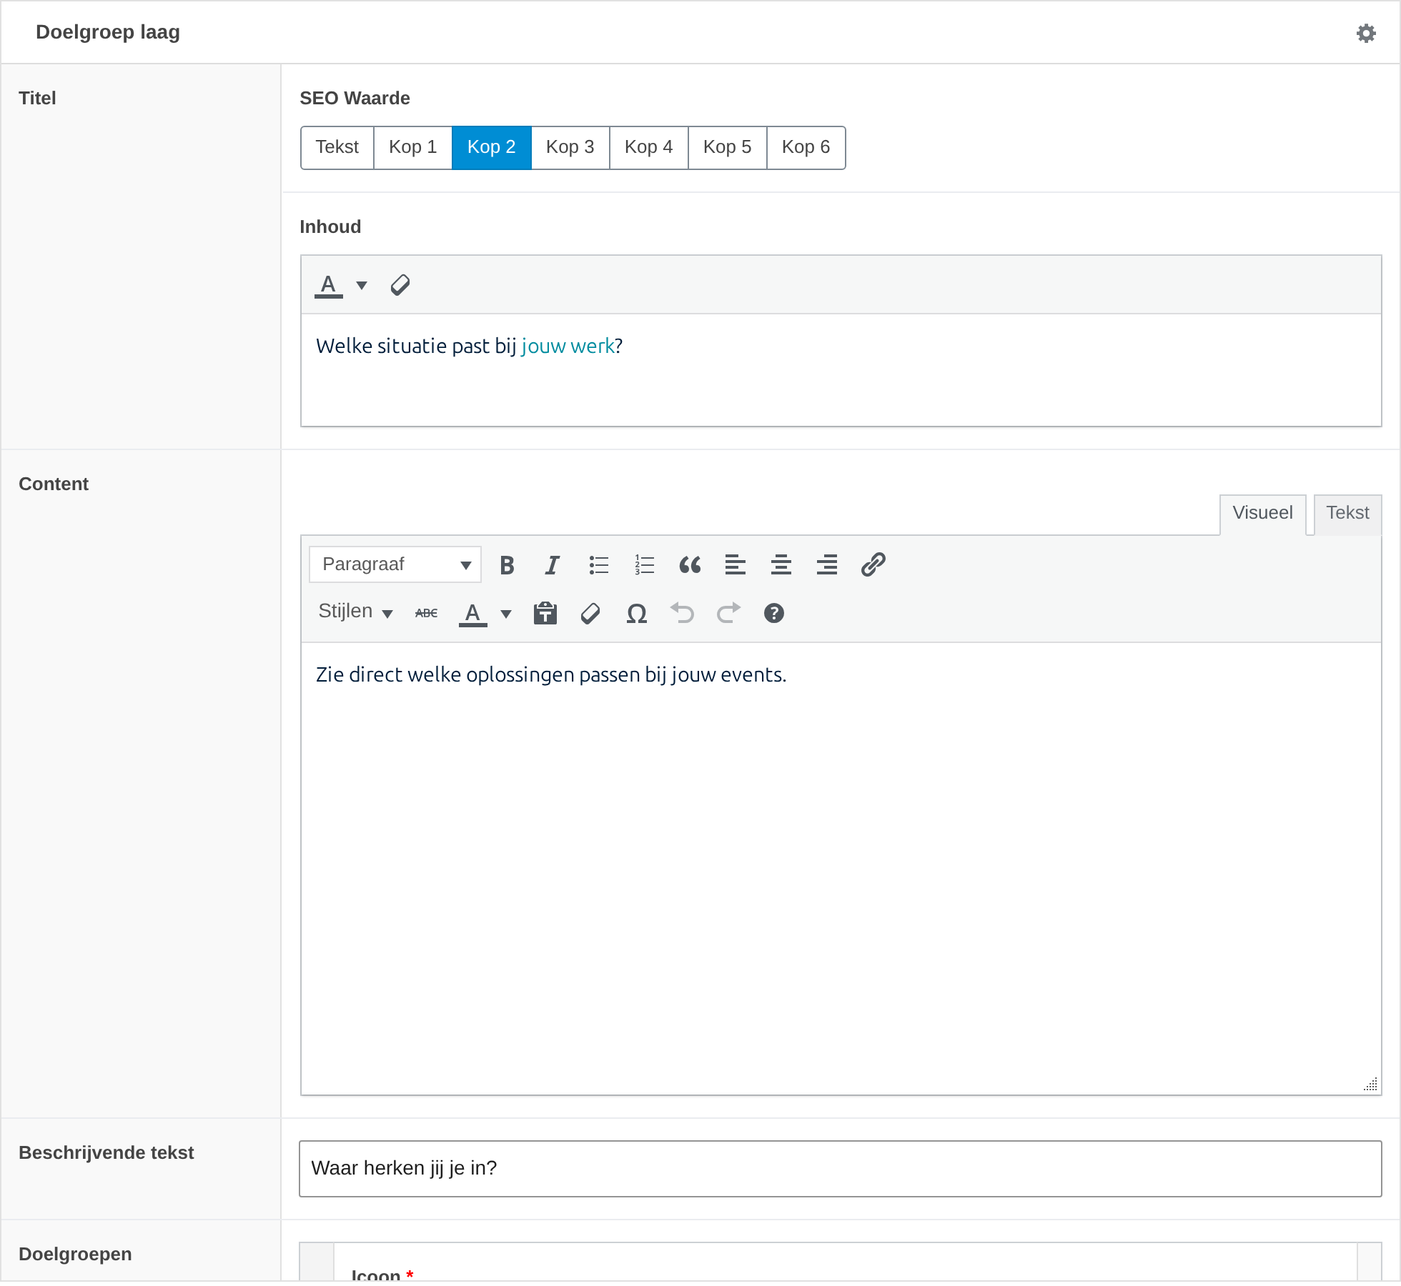Insert special character with omega icon

(x=637, y=613)
